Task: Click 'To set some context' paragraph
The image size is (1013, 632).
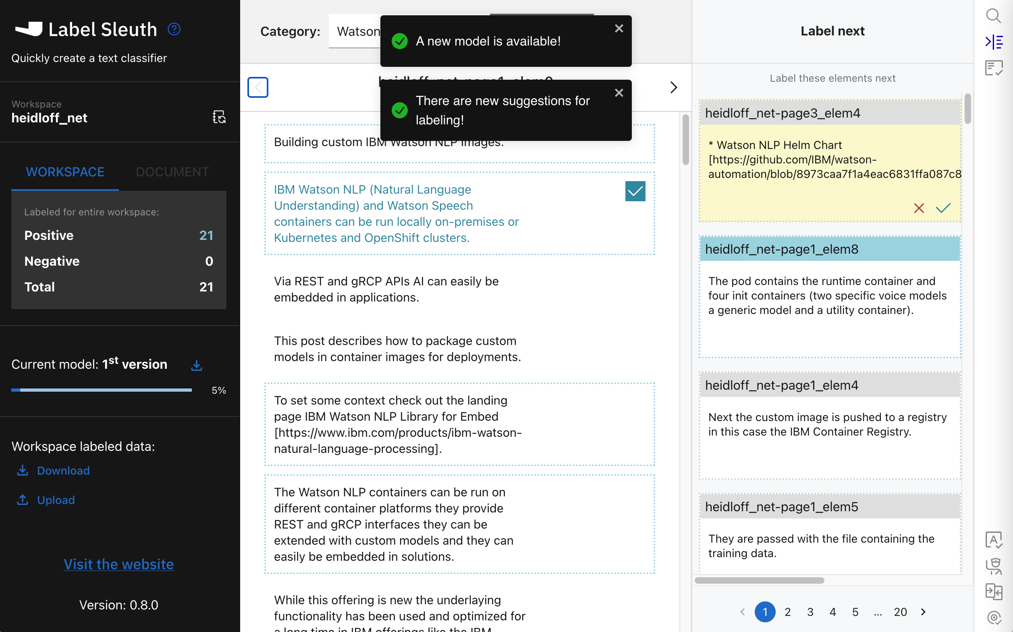Action: click(x=459, y=424)
